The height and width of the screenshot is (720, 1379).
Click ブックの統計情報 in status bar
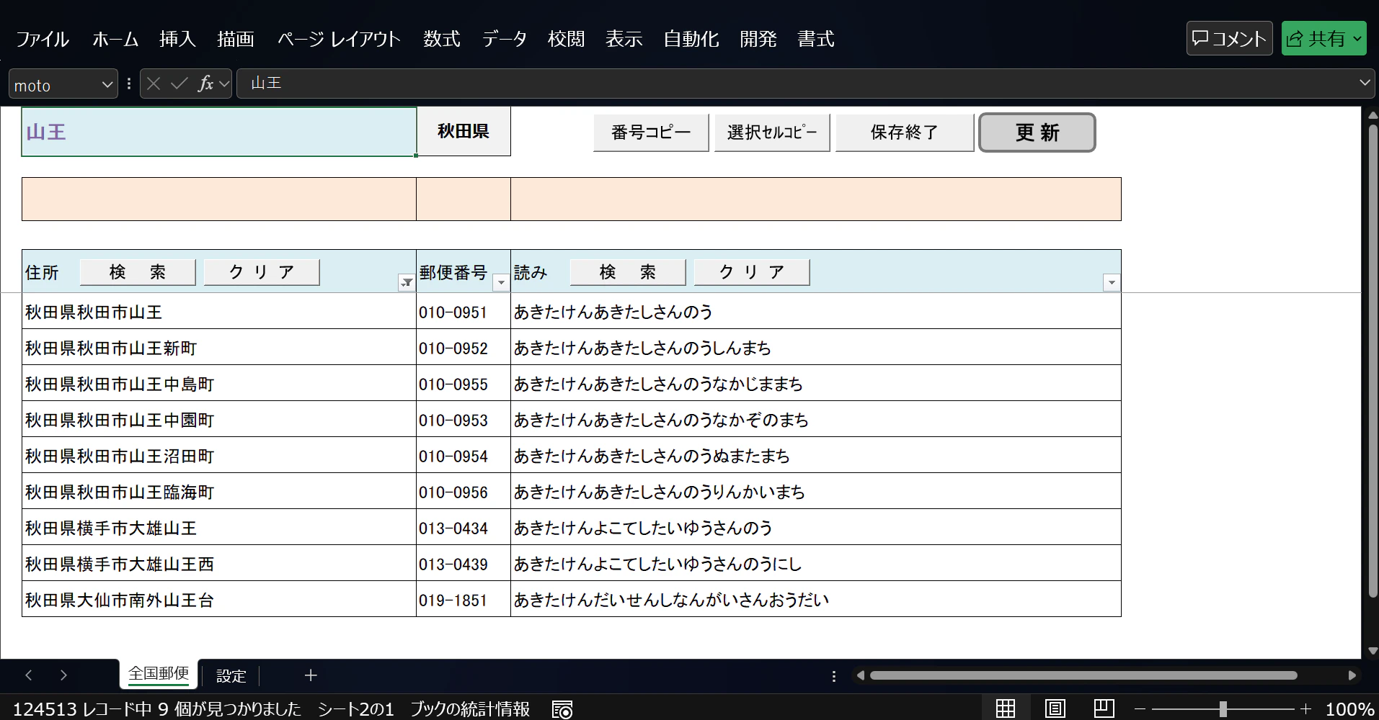tap(470, 709)
